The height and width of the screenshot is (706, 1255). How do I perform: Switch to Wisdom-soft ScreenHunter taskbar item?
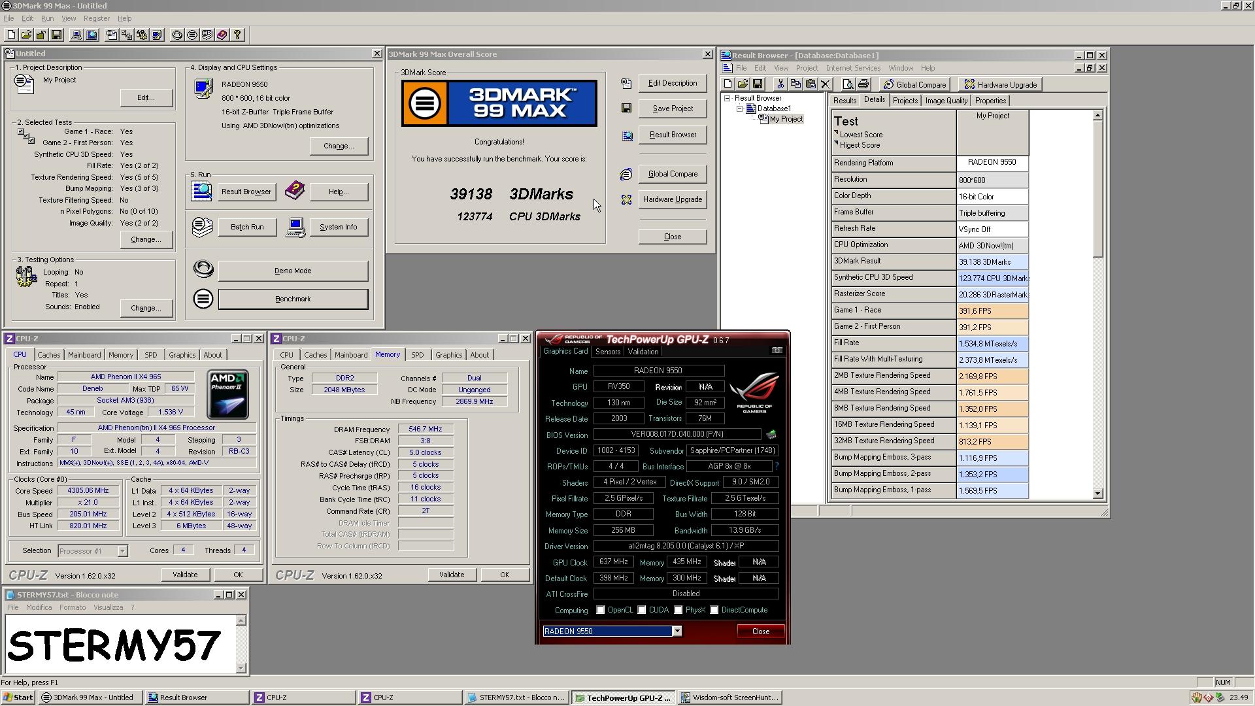click(x=730, y=698)
